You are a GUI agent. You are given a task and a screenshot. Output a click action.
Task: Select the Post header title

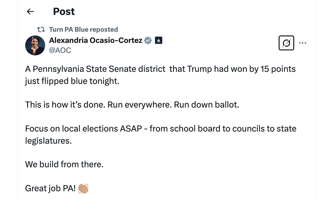(x=64, y=12)
